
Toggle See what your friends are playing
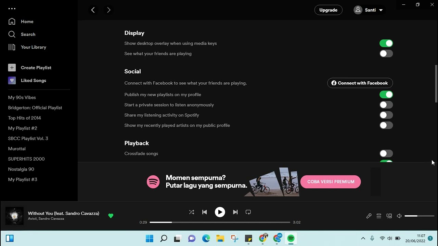click(x=386, y=54)
